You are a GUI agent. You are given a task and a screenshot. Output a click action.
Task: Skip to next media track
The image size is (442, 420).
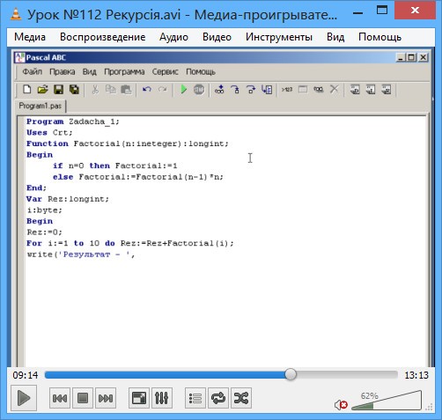(106, 398)
